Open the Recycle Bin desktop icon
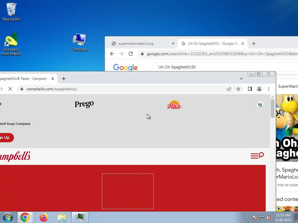 point(11,12)
